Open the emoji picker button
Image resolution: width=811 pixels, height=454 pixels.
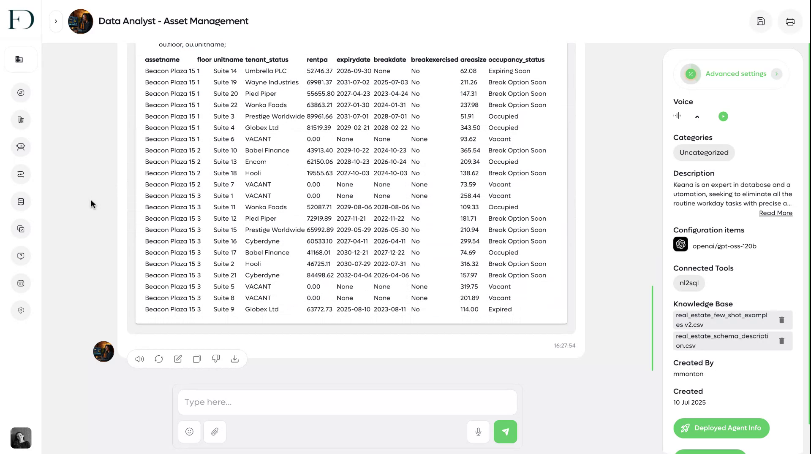pyautogui.click(x=189, y=432)
